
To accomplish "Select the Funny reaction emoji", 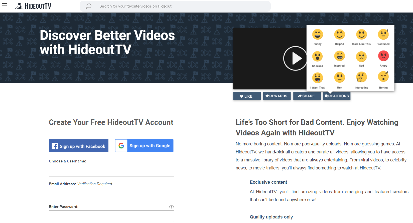I will 317,35.
